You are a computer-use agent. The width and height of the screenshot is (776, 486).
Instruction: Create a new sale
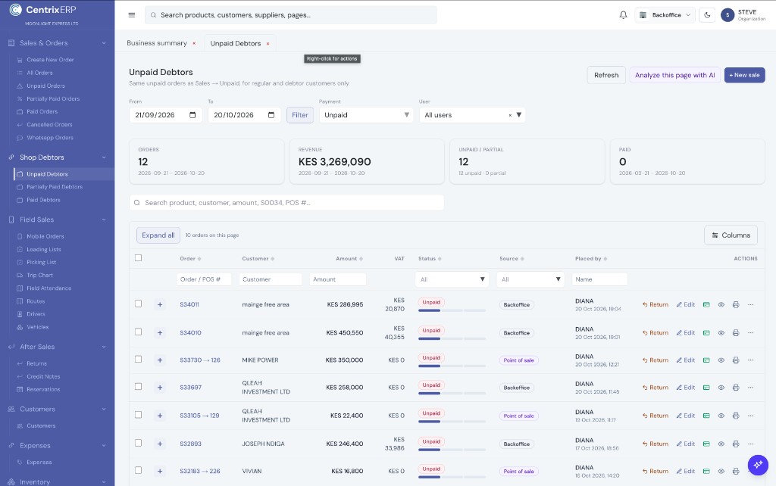[744, 75]
